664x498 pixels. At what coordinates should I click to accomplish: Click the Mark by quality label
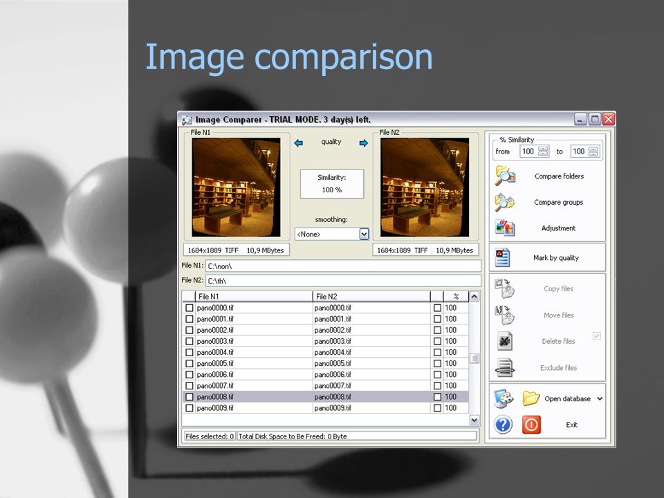click(556, 258)
